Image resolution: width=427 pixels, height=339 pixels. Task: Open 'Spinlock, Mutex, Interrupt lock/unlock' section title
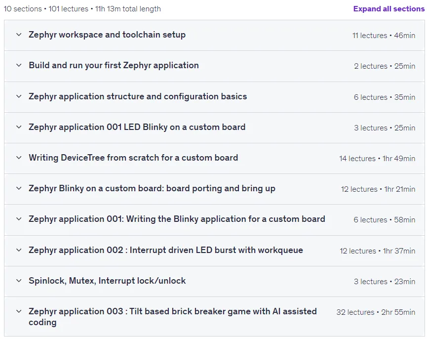point(107,281)
